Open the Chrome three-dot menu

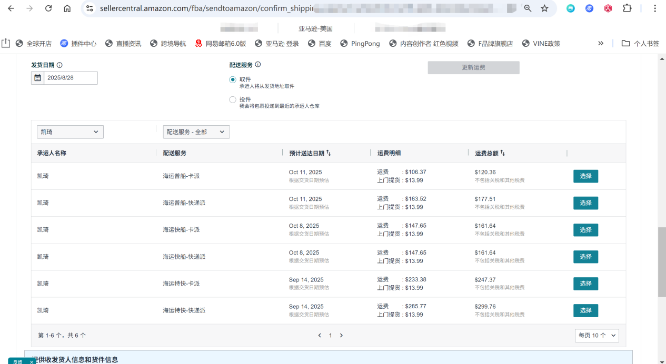(x=655, y=8)
